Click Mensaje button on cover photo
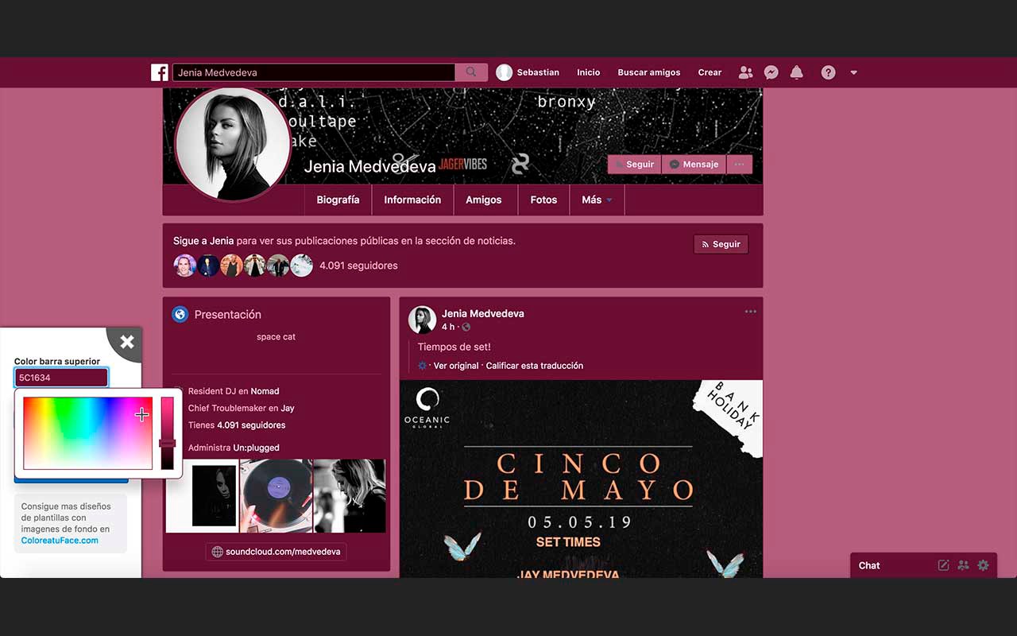The image size is (1017, 636). [x=694, y=165]
